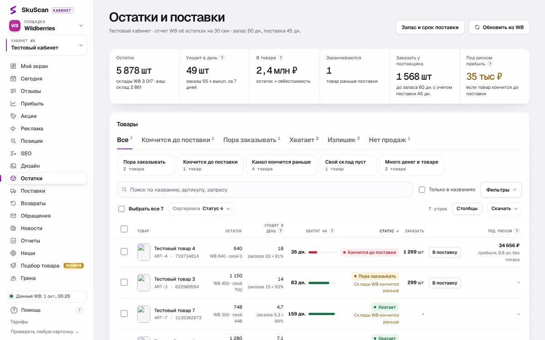545x340 pixels.
Task: Click thumbnail of Тестовый товар 4
Action: (144, 252)
